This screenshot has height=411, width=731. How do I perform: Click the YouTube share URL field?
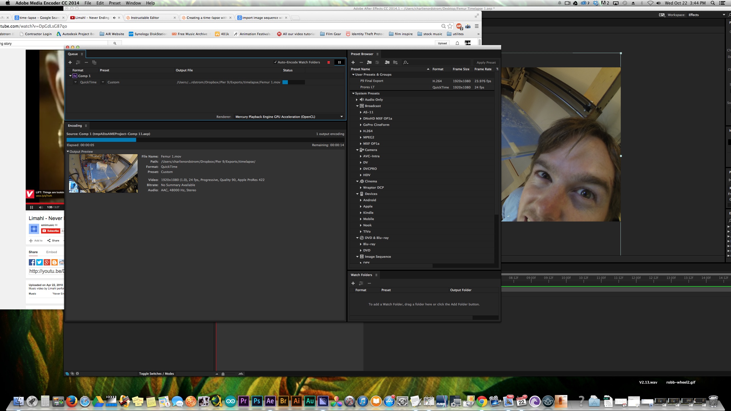(x=47, y=271)
